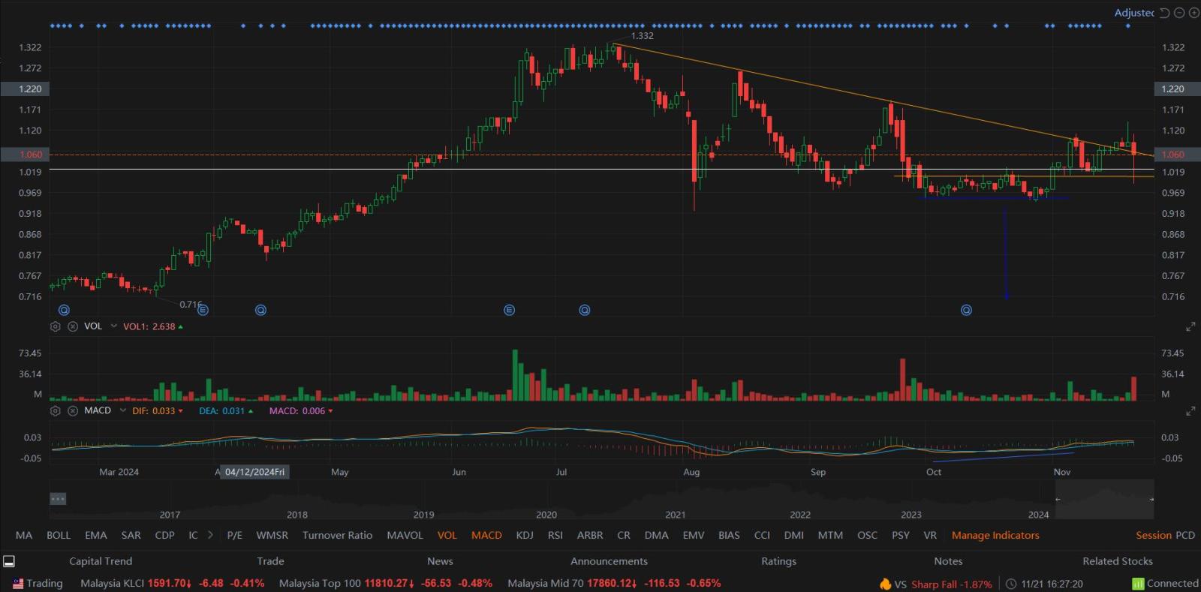Enable the CCI indicator
Screen dimensions: 1201x592
[762, 536]
